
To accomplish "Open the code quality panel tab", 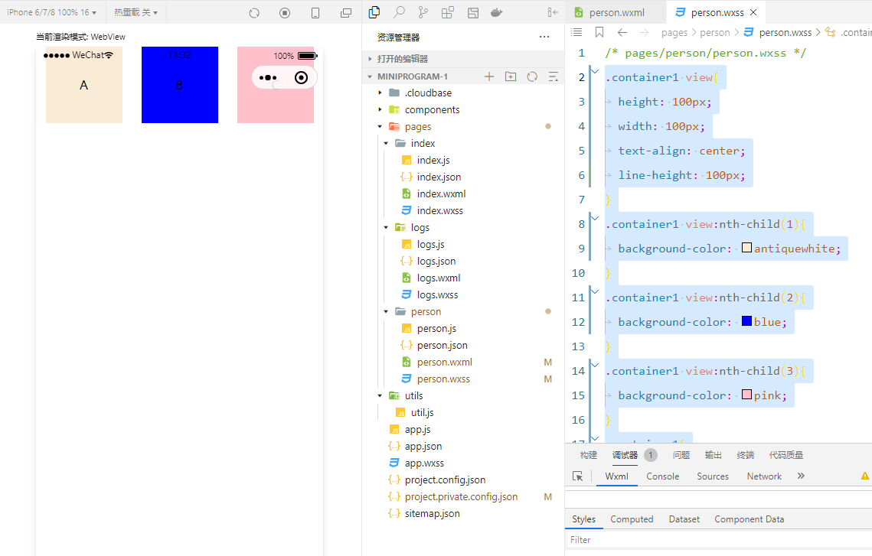I will click(785, 456).
